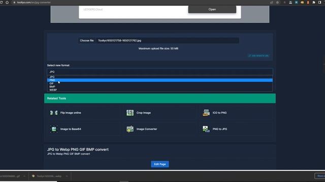The height and width of the screenshot is (182, 325).
Task: Click the Choose file button
Action: coord(87,40)
